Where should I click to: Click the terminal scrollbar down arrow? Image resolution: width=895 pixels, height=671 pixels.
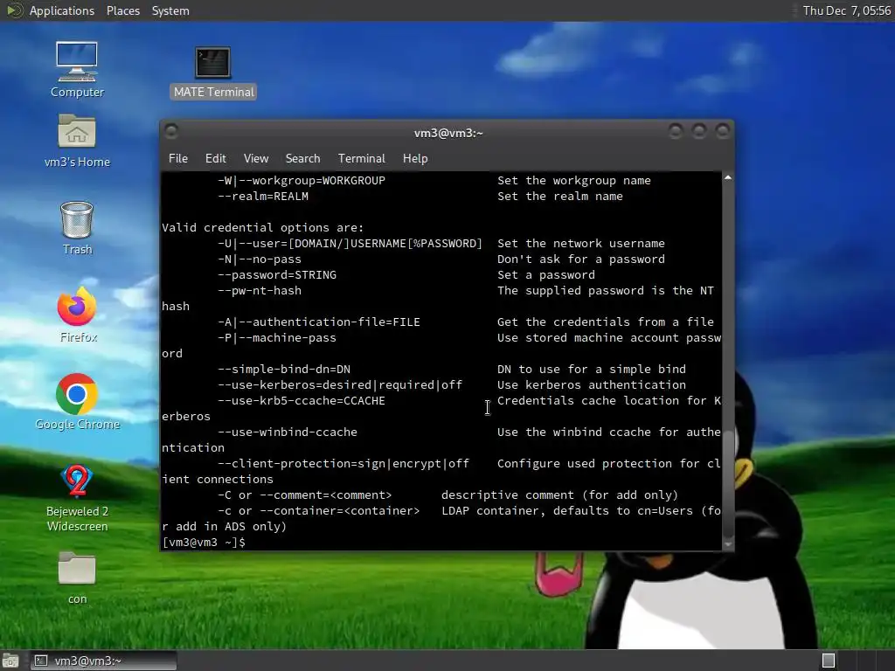pos(728,545)
